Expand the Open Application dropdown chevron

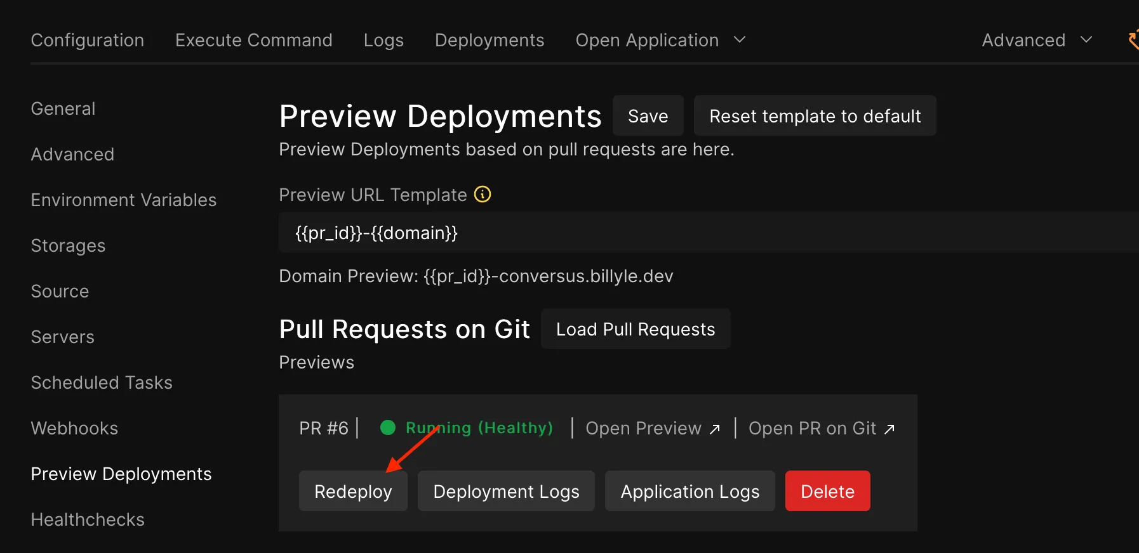(740, 40)
